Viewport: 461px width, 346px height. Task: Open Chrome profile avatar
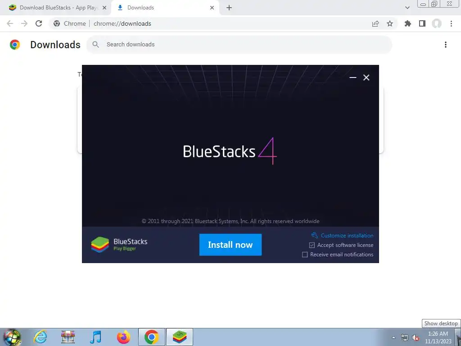tap(437, 23)
